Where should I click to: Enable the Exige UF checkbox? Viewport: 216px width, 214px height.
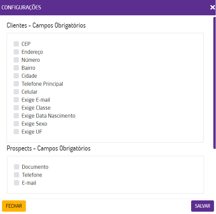tap(16, 132)
